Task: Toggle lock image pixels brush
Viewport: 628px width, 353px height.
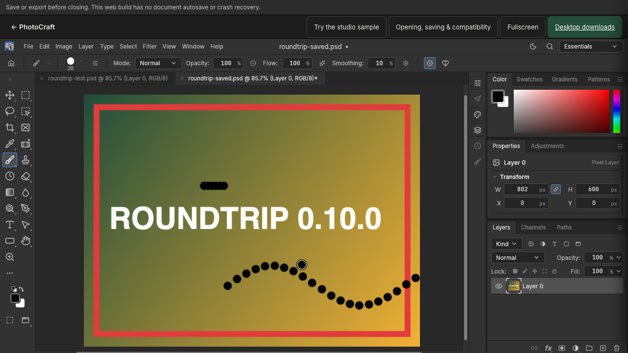Action: coord(525,271)
